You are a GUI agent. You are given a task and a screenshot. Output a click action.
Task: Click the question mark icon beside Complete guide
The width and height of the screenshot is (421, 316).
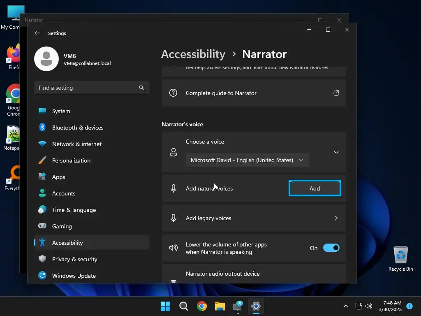point(173,93)
